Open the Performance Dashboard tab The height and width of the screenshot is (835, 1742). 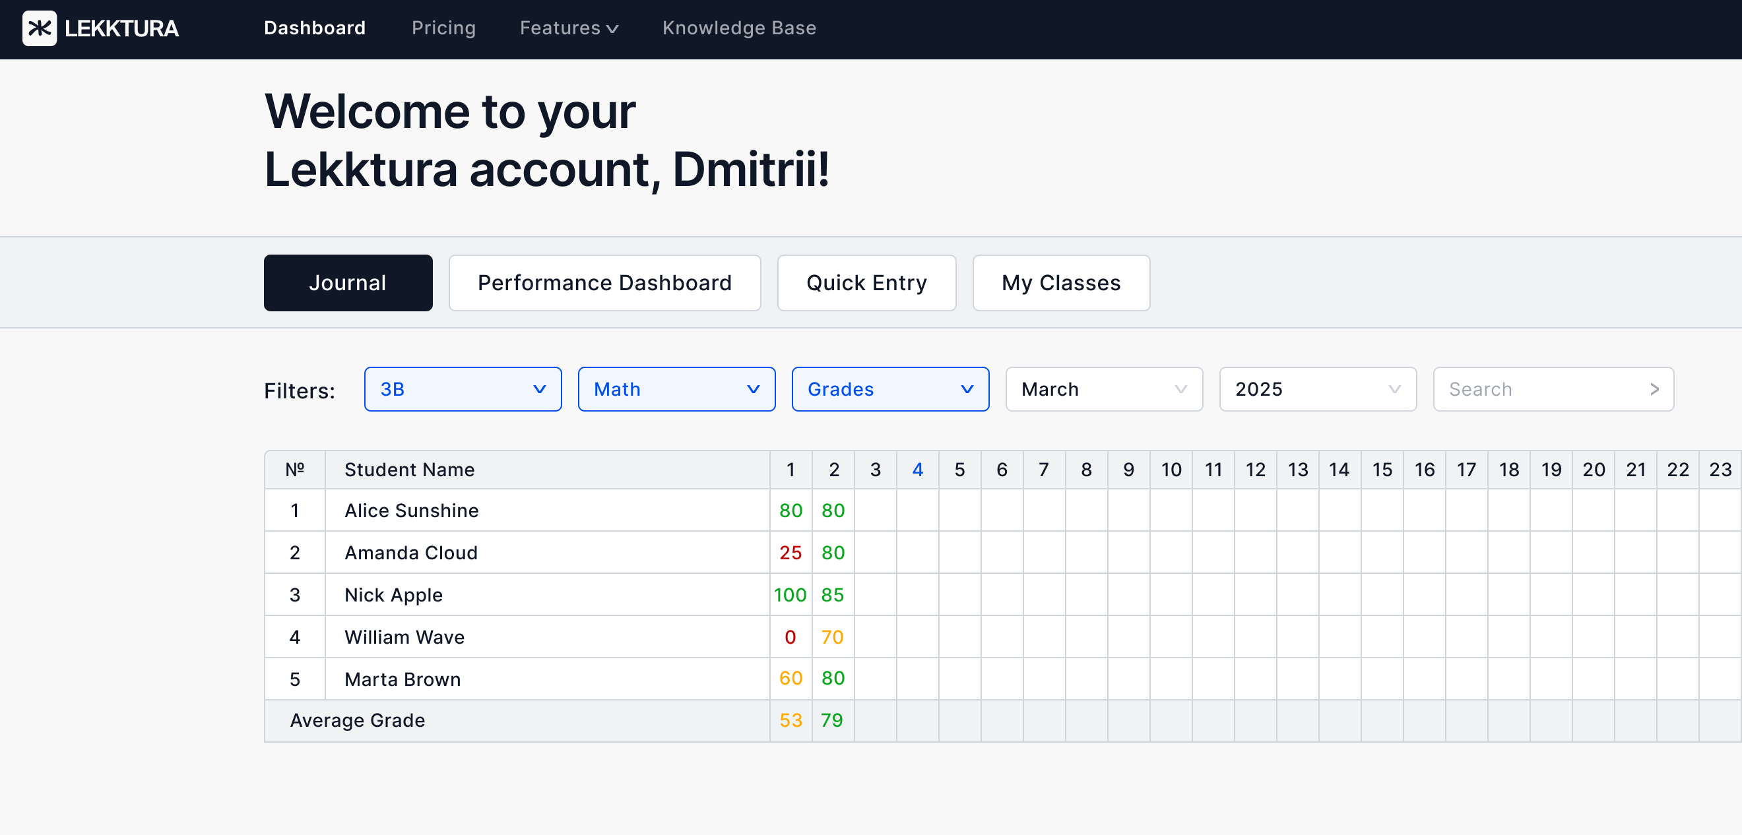coord(604,282)
